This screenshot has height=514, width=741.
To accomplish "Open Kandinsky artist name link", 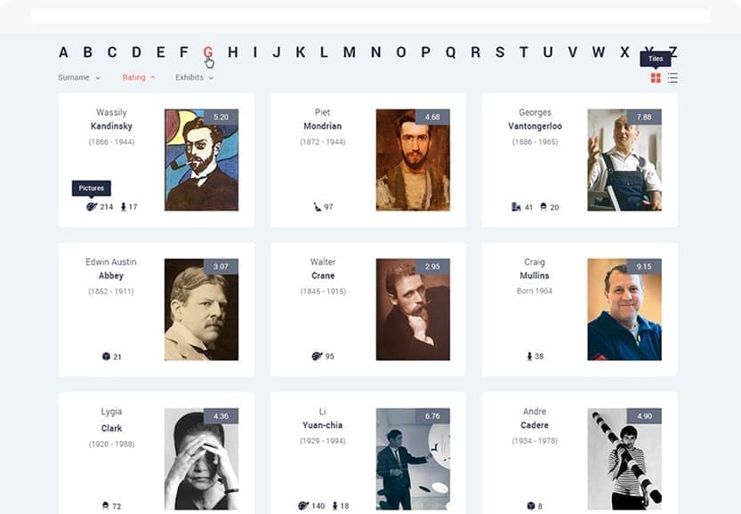I will point(111,126).
